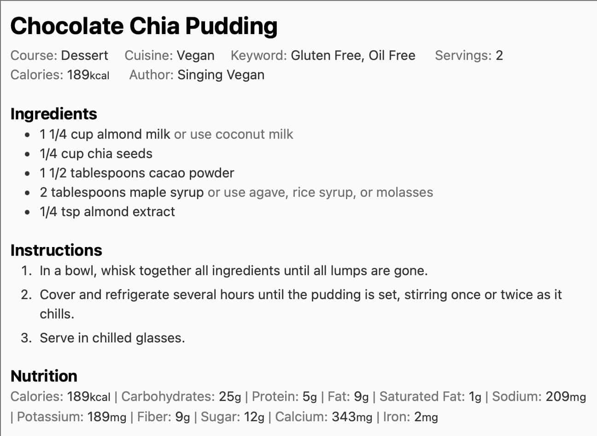Click the almond extract ingredient line
597x436 pixels.
[x=107, y=212]
